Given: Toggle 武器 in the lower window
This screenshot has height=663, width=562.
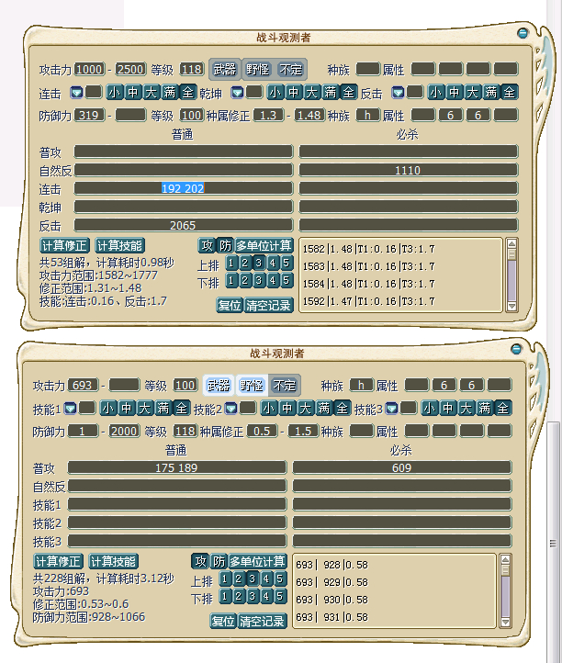Looking at the screenshot, I should [219, 385].
